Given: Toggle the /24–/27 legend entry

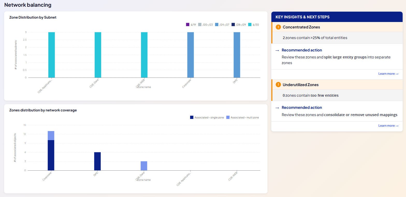Looking at the screenshot, I should coord(222,25).
